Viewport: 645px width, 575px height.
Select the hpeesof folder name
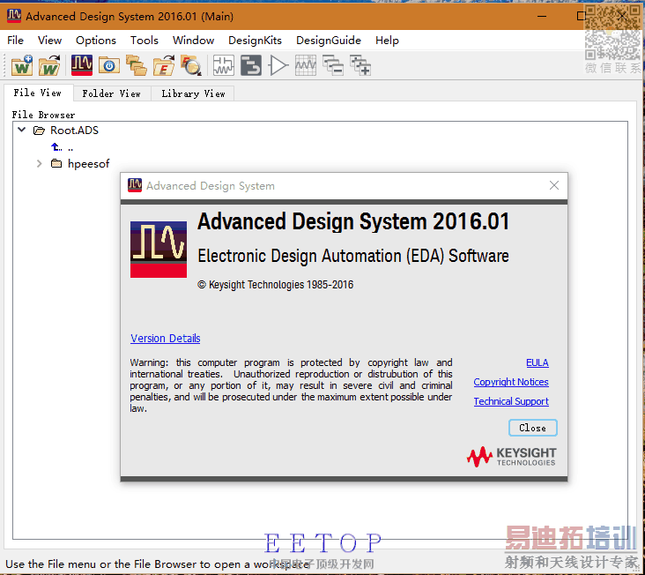[x=88, y=164]
